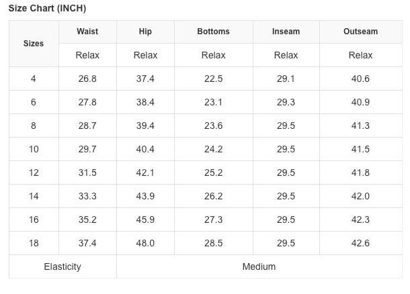Image resolution: width=410 pixels, height=294 pixels.
Task: Click the Size Chart (INCH) title
Action: tap(47, 8)
